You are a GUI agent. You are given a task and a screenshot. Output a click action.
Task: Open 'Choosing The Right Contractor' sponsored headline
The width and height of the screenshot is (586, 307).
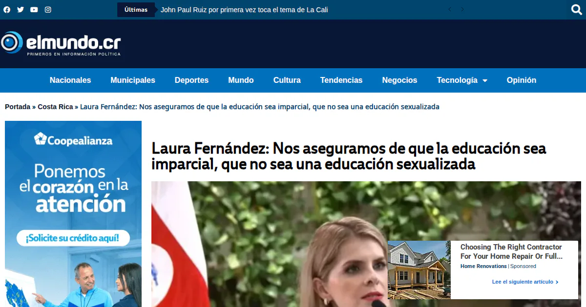click(x=511, y=251)
